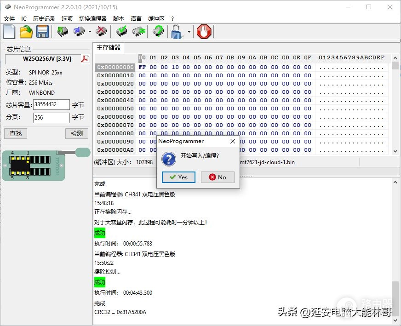
Task: Select address row 0x00000050
Action: pyautogui.click(x=115, y=109)
